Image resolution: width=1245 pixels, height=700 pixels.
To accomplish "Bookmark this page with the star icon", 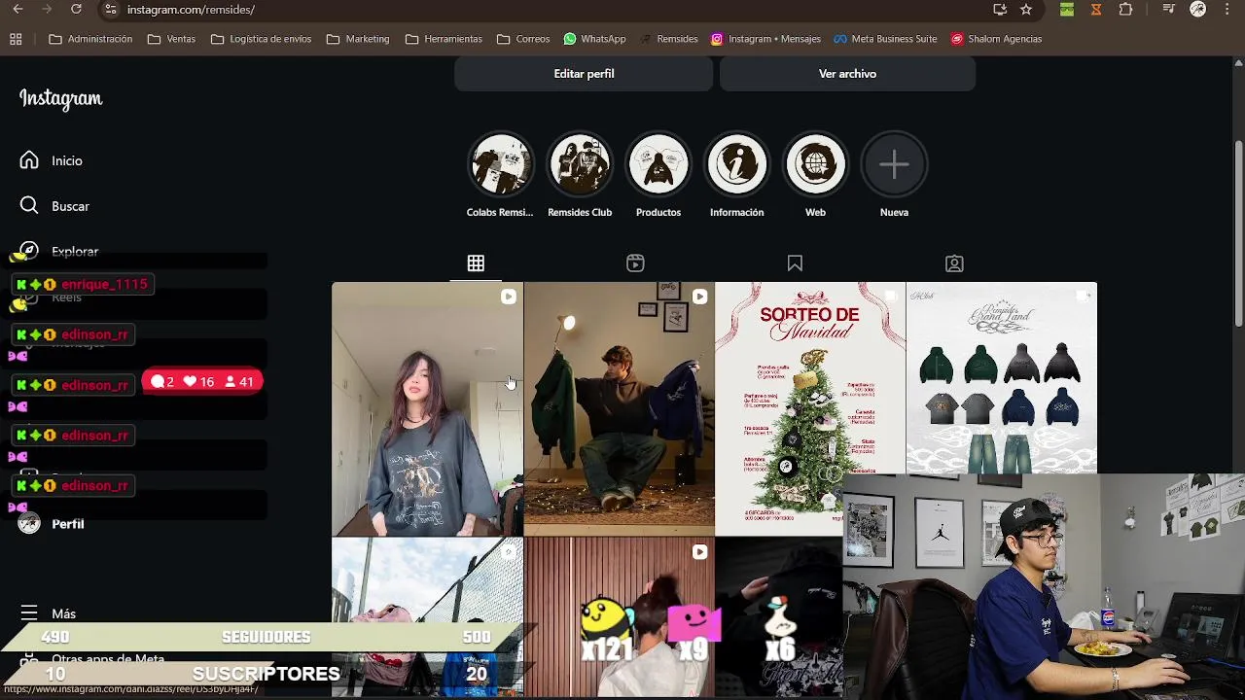I will 1026,10.
